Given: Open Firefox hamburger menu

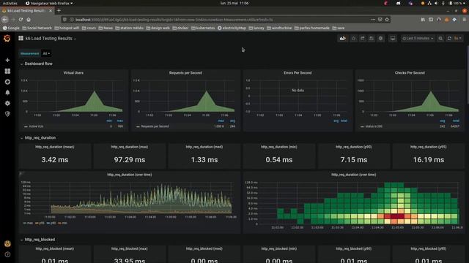Looking at the screenshot, I should [x=464, y=20].
